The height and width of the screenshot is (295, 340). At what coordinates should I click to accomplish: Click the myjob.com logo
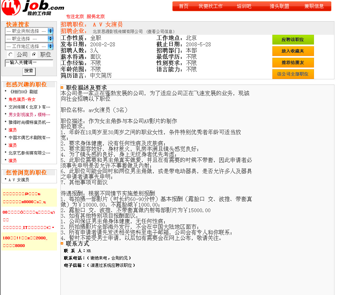(33, 8)
